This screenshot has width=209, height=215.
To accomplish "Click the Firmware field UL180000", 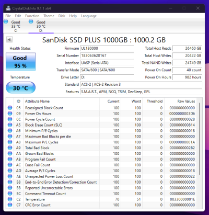I will point(107,49).
